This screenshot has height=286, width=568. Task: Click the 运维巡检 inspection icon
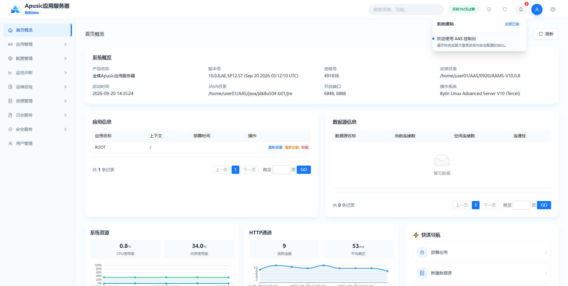point(10,87)
